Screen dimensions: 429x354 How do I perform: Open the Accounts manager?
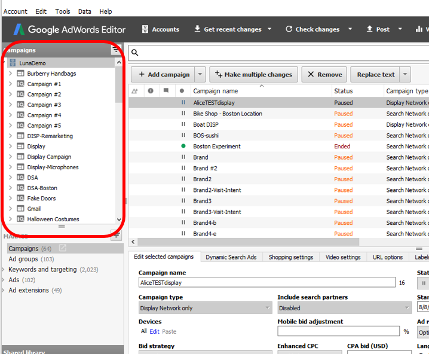tap(161, 29)
